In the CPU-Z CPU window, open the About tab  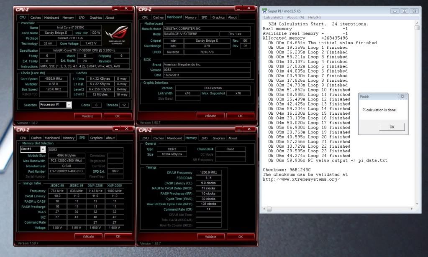coord(110,18)
